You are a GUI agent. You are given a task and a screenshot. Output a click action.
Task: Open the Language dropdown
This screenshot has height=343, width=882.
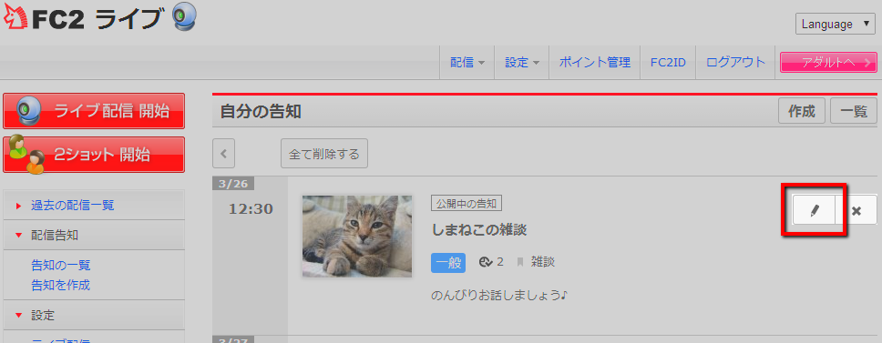pos(835,25)
